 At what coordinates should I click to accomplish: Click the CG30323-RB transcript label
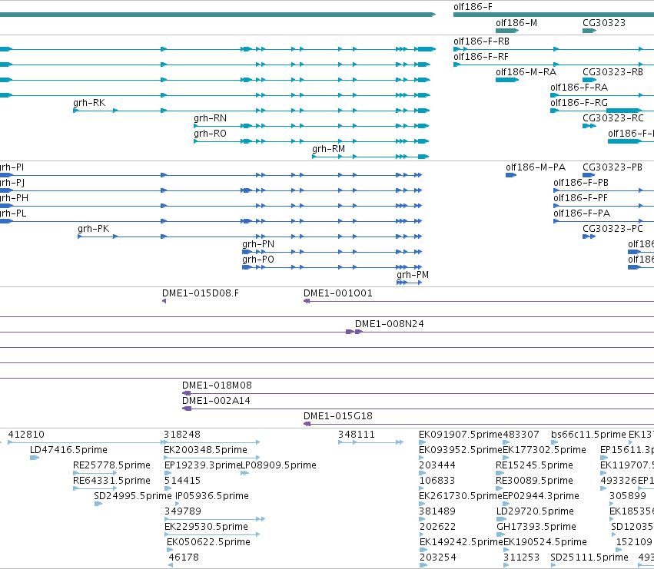tap(613, 72)
